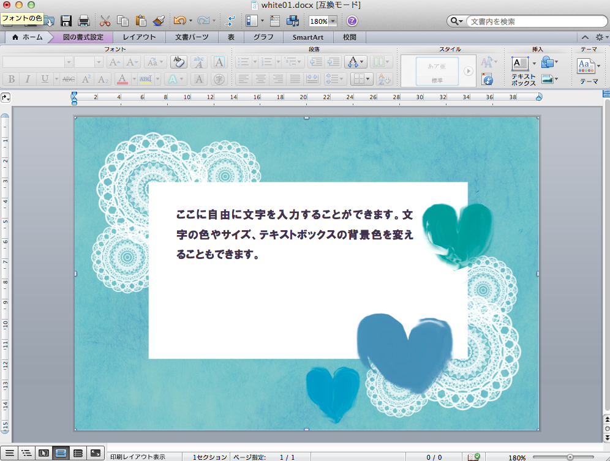Click the Paste clipboard icon

click(x=140, y=21)
